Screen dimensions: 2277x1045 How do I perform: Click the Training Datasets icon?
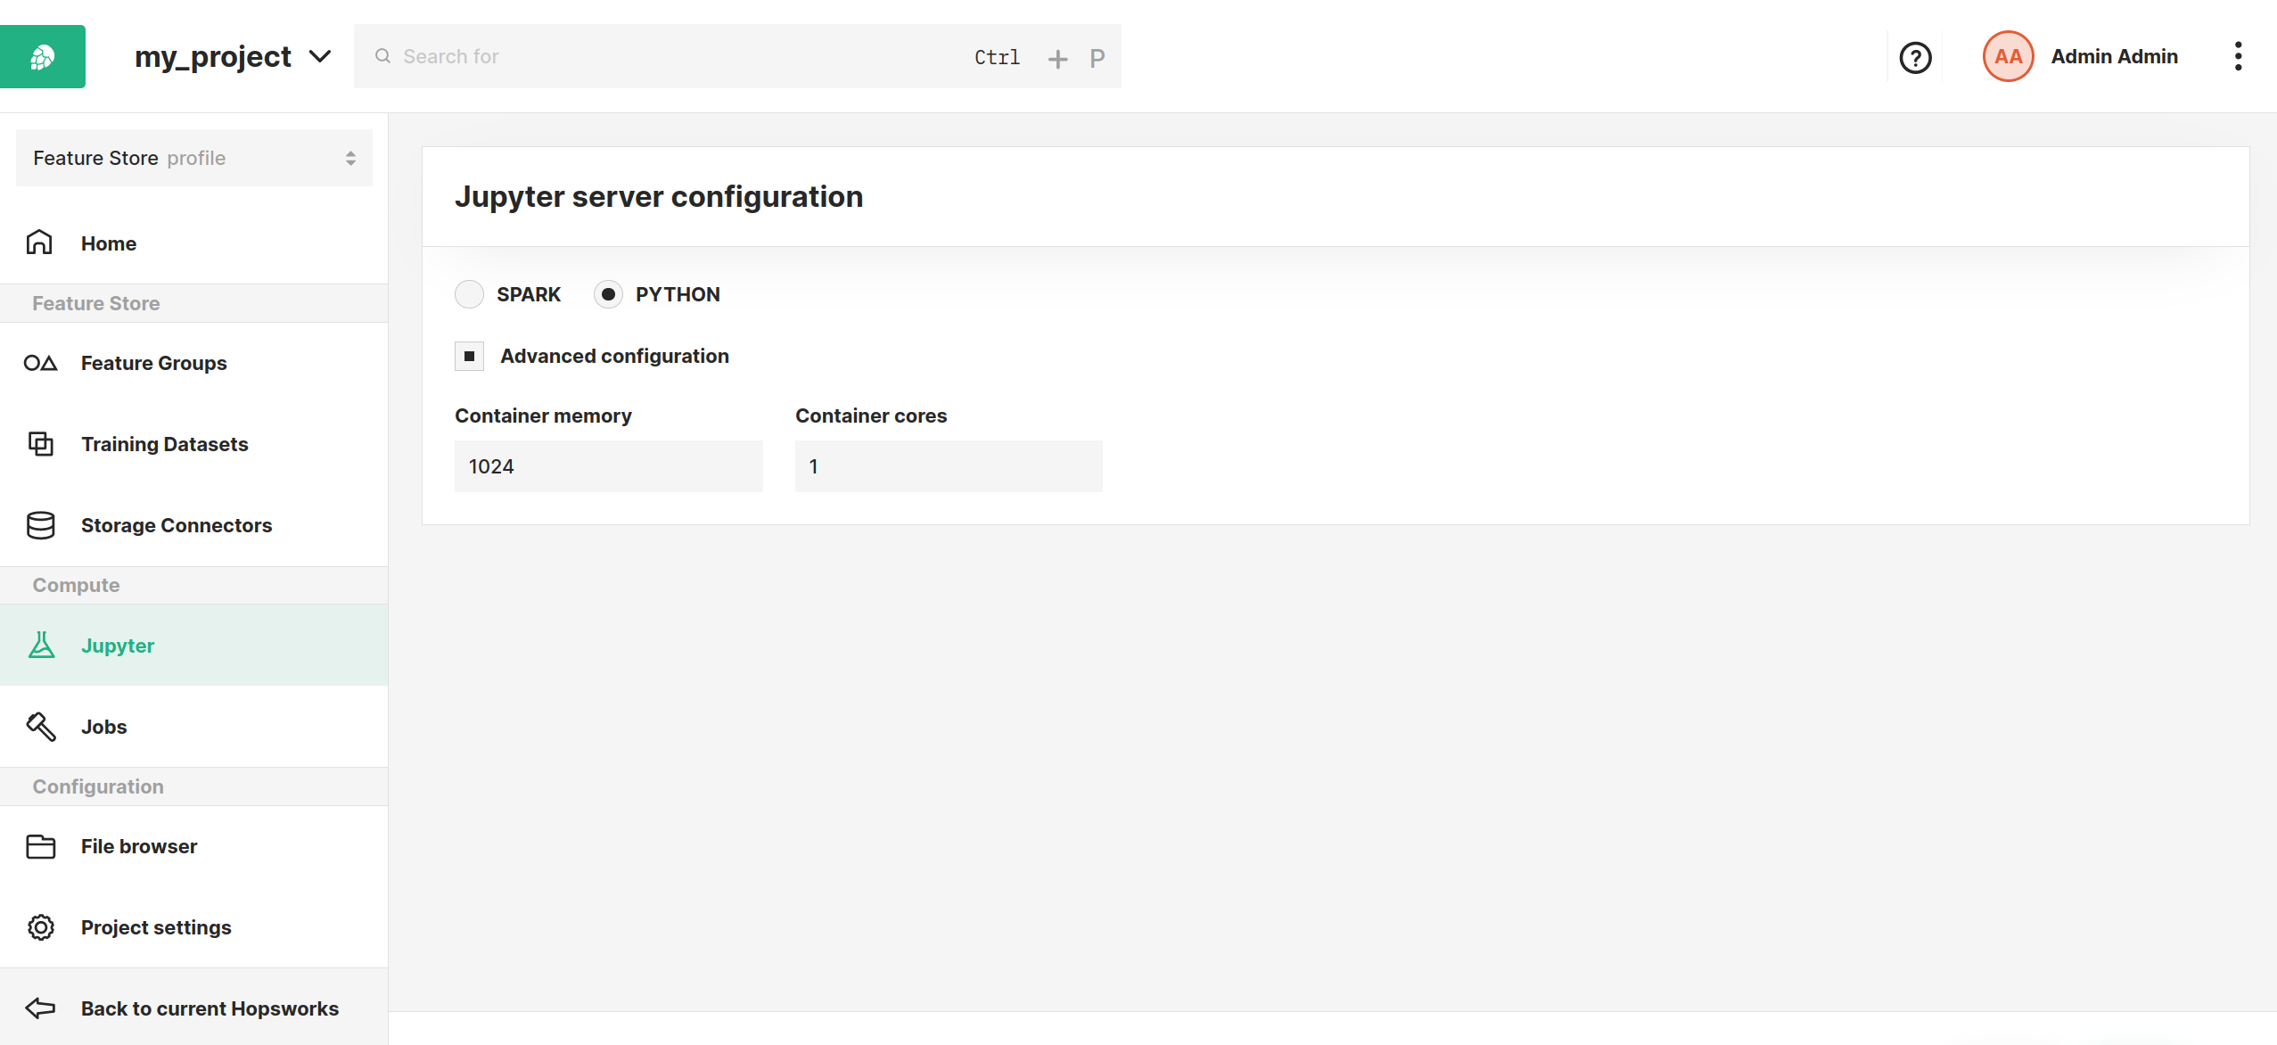click(x=40, y=443)
